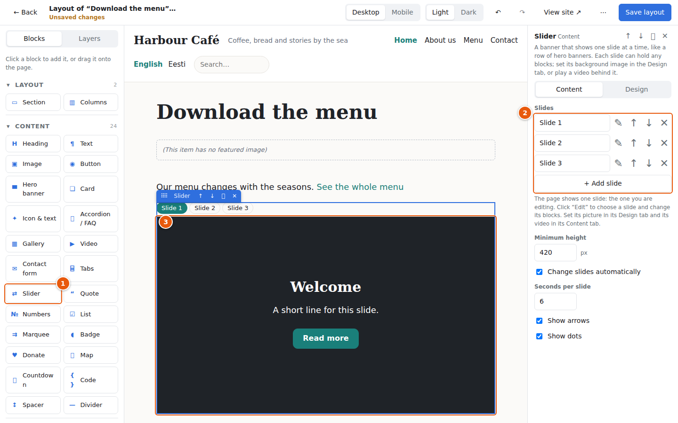Open the more options ellipsis menu
This screenshot has height=423, width=678.
pos(603,12)
